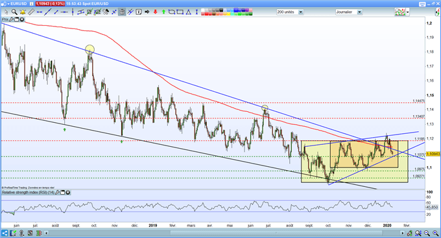Insert a red down arrow marker
The image size is (441, 238).
point(155,12)
